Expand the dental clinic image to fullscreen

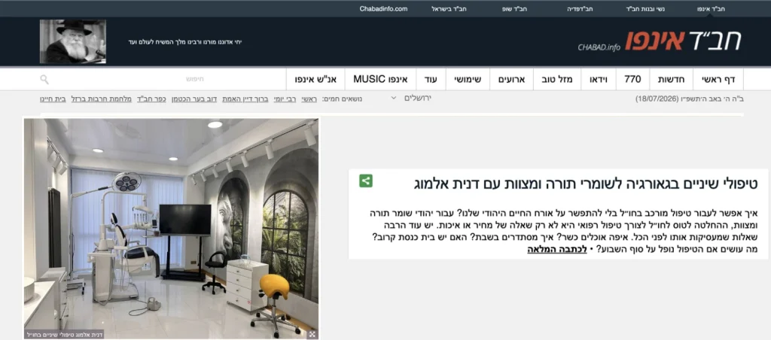312,334
